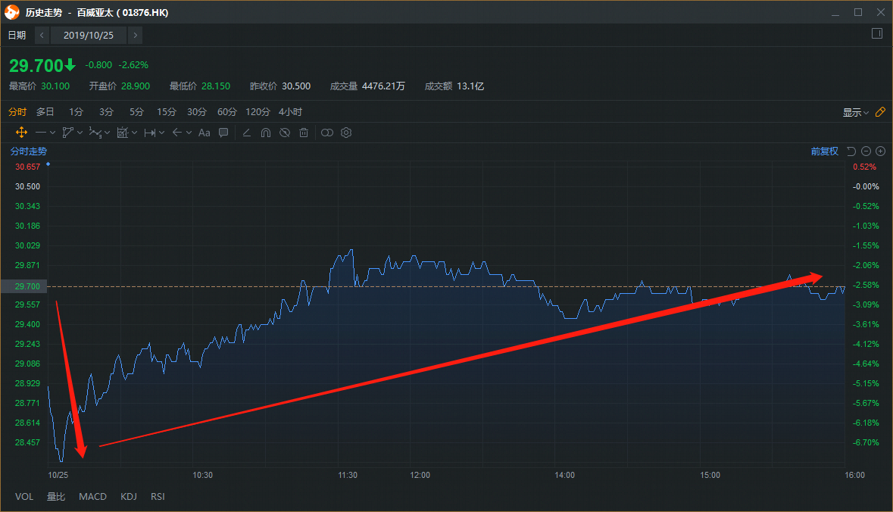Toggle the magnet snap mode
Screen dimensions: 893x512
[266, 133]
